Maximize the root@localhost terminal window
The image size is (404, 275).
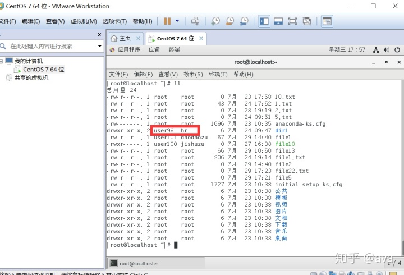click(x=386, y=62)
